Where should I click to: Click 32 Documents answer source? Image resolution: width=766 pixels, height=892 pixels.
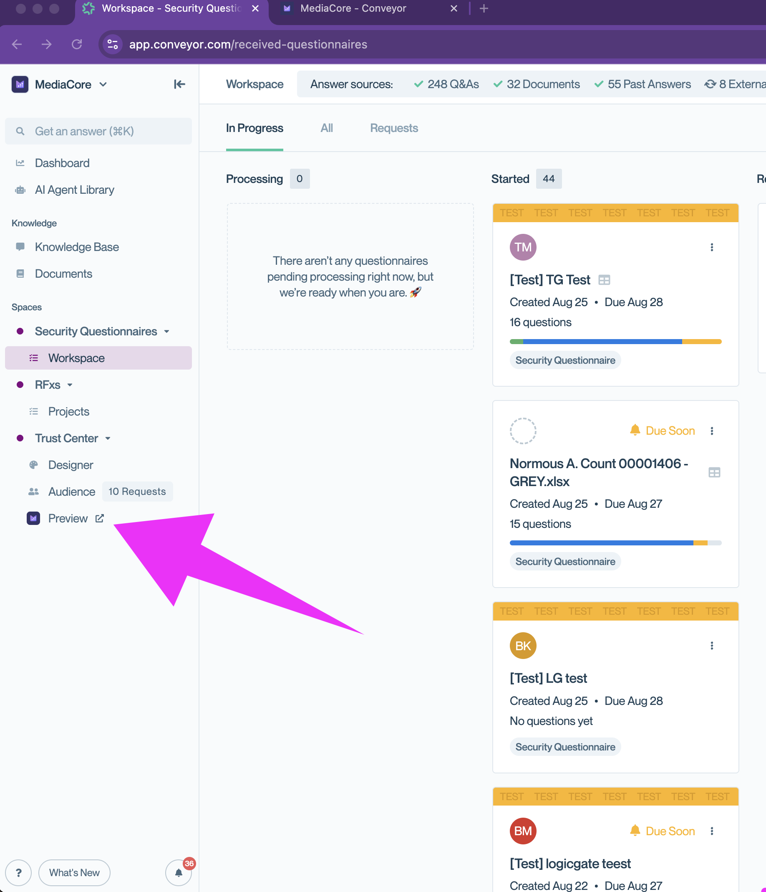point(537,84)
